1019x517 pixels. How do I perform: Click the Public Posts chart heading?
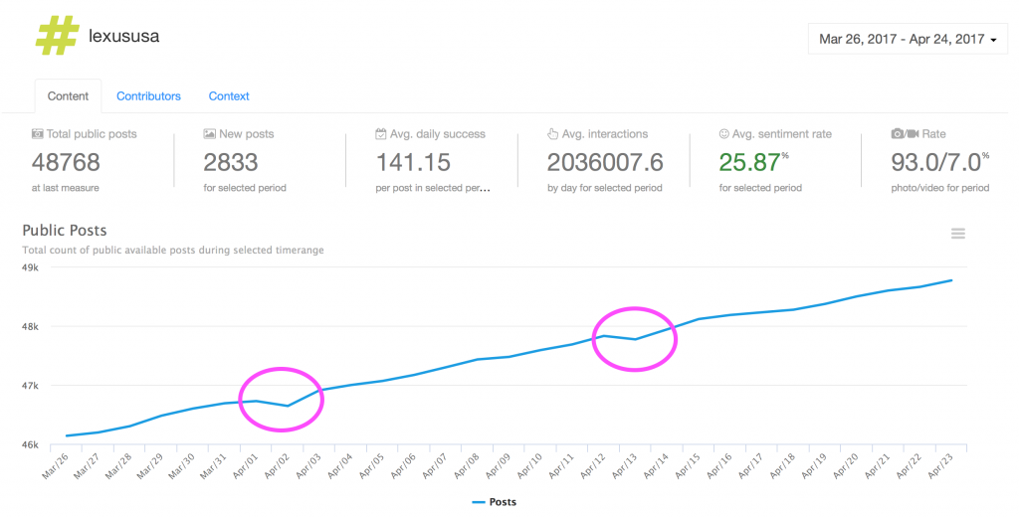(65, 231)
